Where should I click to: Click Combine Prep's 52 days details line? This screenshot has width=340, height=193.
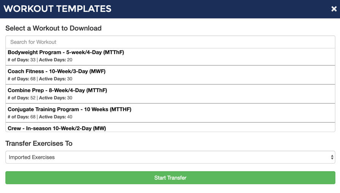[x=40, y=98]
